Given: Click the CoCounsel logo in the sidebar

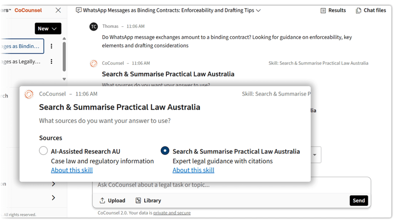Looking at the screenshot, I should tap(28, 10).
